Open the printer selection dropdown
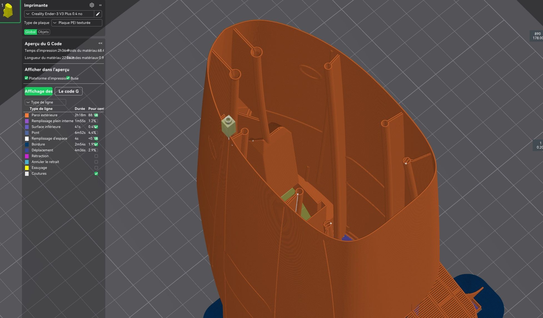Image resolution: width=543 pixels, height=318 pixels. coord(59,14)
